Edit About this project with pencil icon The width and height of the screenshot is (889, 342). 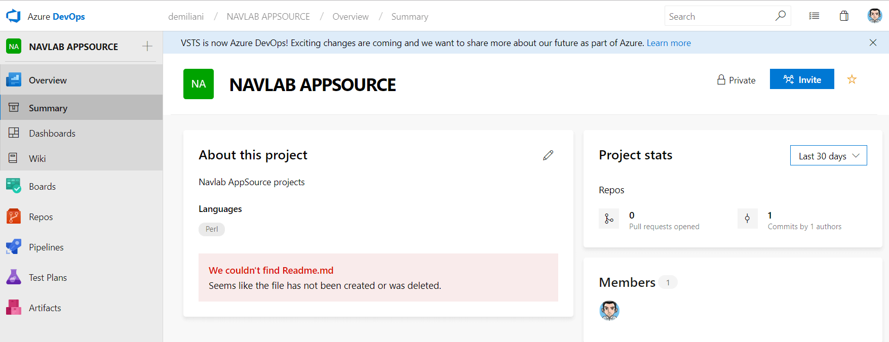click(548, 155)
